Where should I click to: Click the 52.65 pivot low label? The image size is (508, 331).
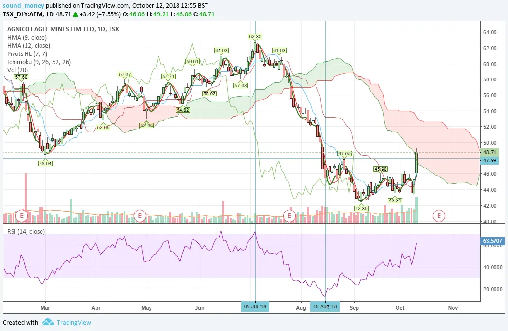103,128
